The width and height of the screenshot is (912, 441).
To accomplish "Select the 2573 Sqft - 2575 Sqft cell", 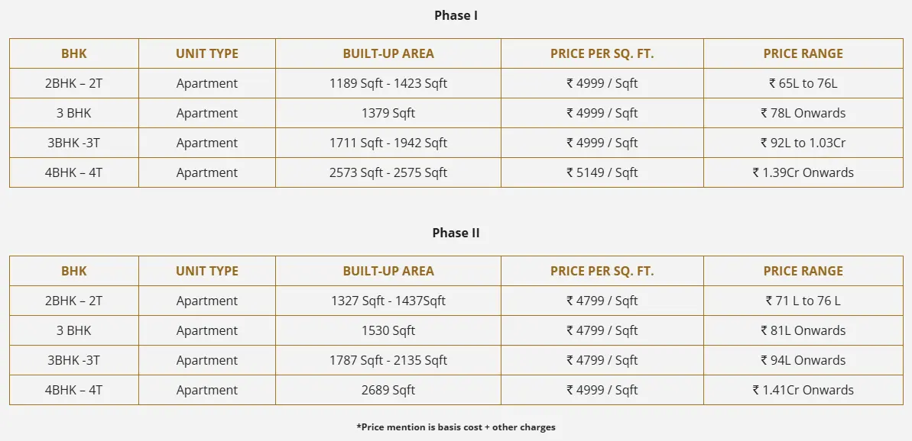I will tap(388, 172).
